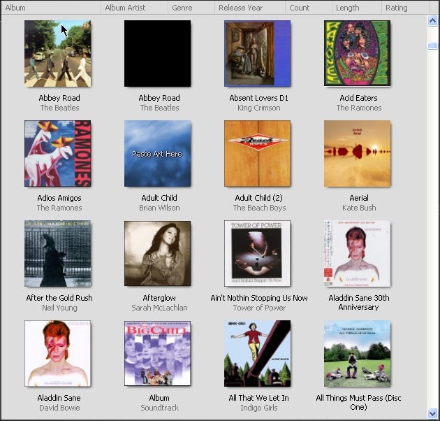Image resolution: width=440 pixels, height=421 pixels.
Task: Click the scrollbar down arrow
Action: [x=432, y=413]
